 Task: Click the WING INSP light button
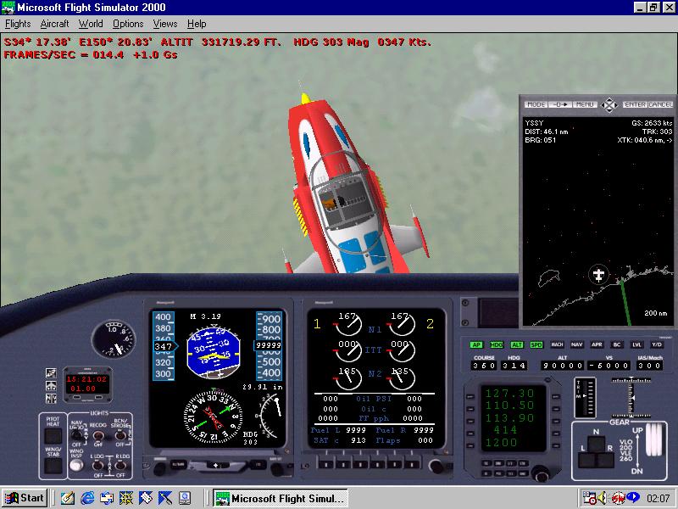coord(76,465)
